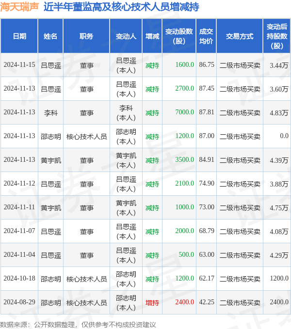Click the title 近半年董监高及核心技术人员增减持

[121, 7]
